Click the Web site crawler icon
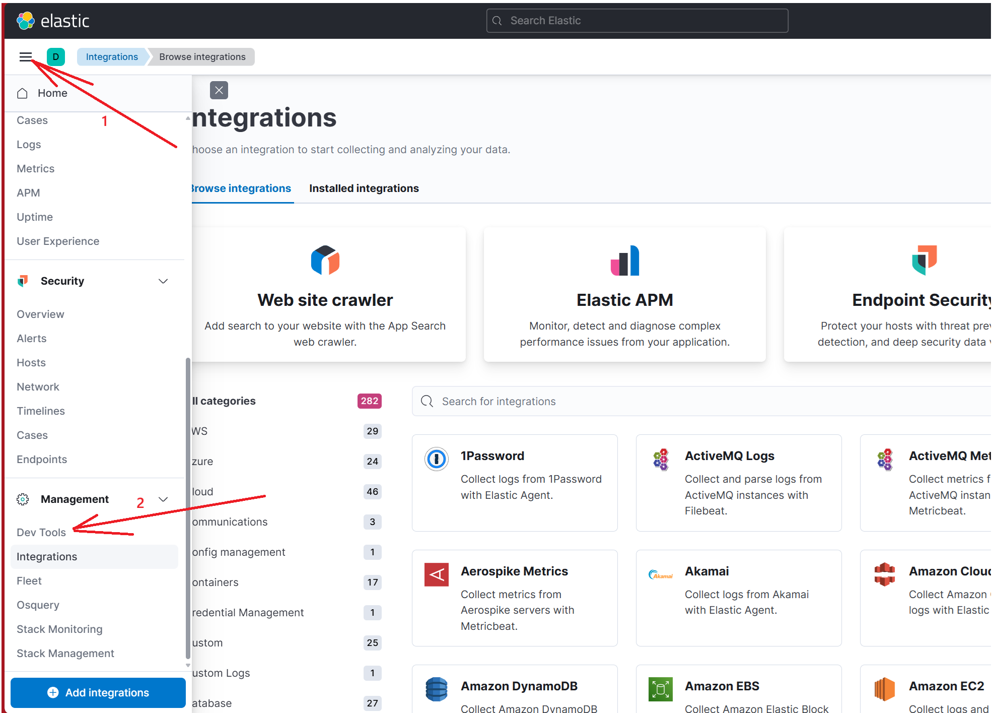Viewport: 997px width, 713px height. point(325,261)
